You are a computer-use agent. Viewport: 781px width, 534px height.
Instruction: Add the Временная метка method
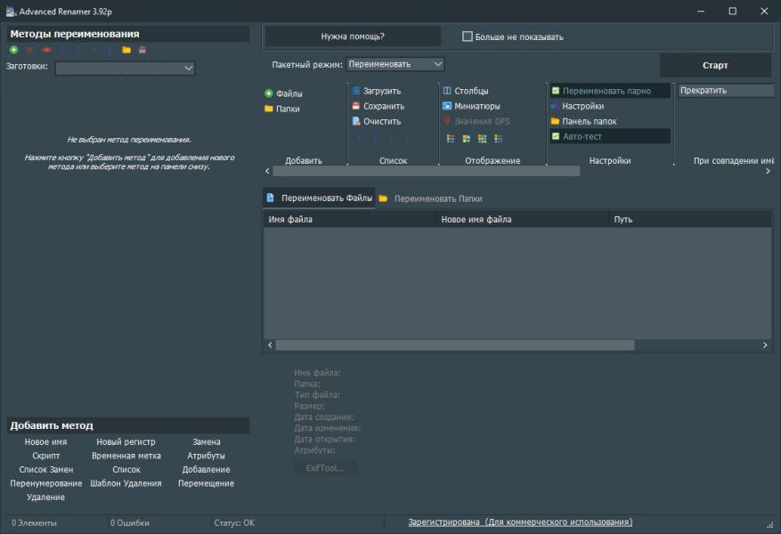(x=126, y=456)
